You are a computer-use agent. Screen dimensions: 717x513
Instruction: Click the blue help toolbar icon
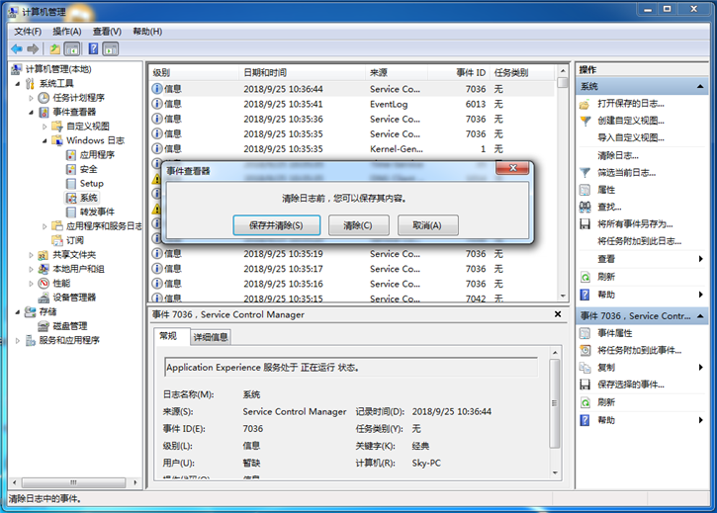pyautogui.click(x=94, y=48)
